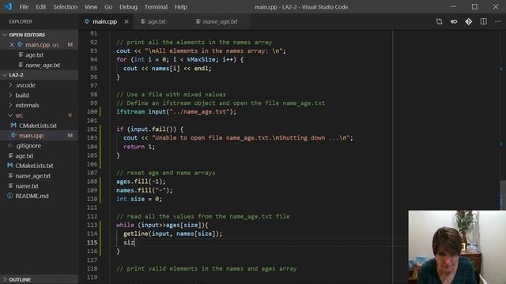
Task: Click the presenter webcam video thumbnail
Action: (457, 247)
